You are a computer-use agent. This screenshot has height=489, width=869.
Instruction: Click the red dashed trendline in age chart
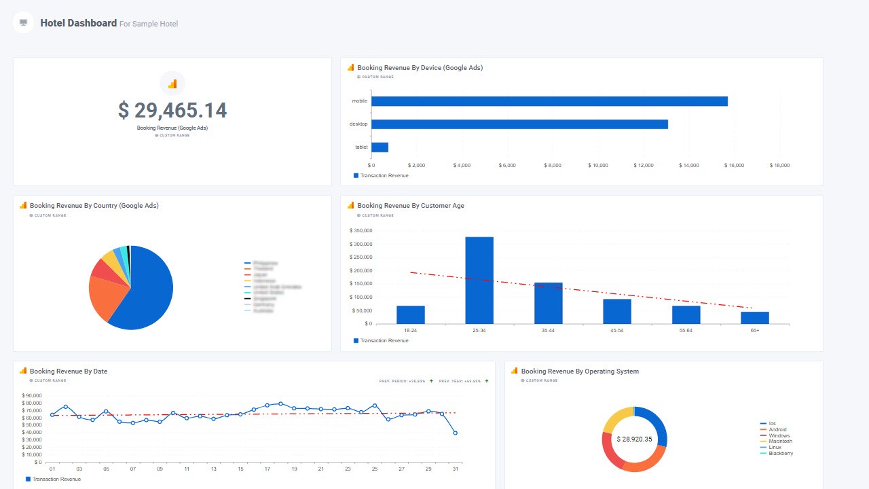pos(583,290)
